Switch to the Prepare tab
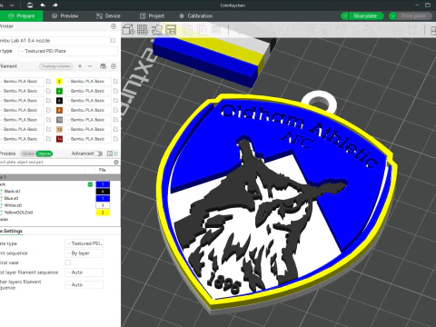Image resolution: width=436 pixels, height=327 pixels. point(21,16)
